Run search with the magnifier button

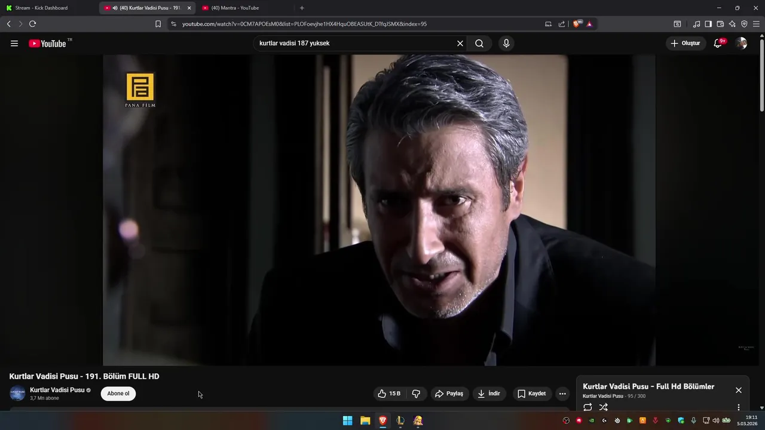pos(479,43)
